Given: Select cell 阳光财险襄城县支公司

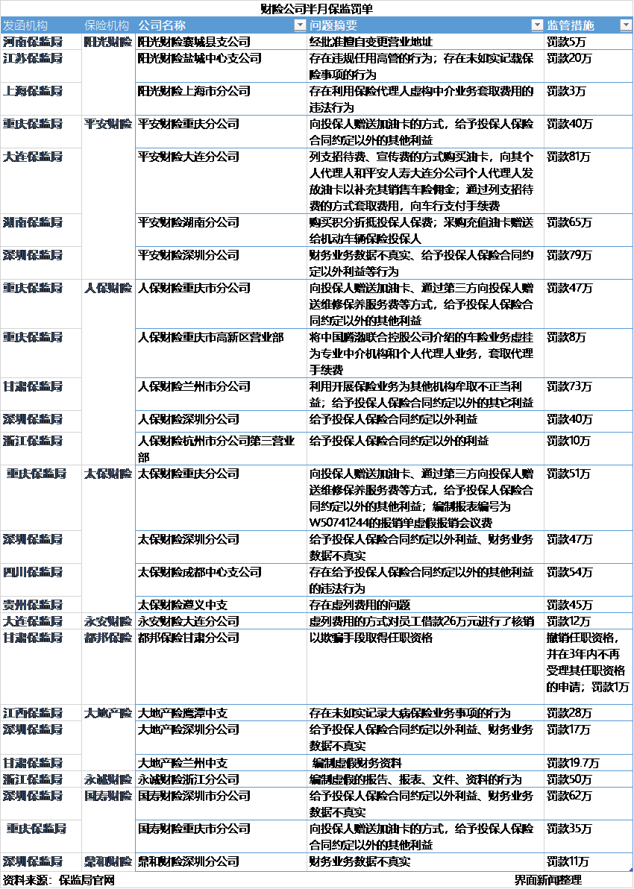Looking at the screenshot, I should click(222, 42).
